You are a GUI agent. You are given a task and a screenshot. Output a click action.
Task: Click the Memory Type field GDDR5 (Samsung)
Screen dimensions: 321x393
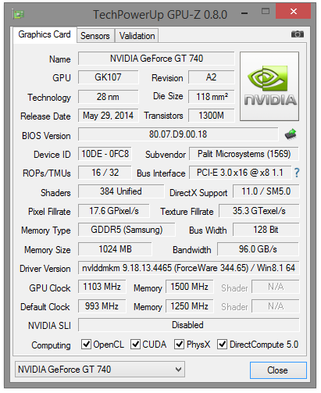click(x=127, y=230)
